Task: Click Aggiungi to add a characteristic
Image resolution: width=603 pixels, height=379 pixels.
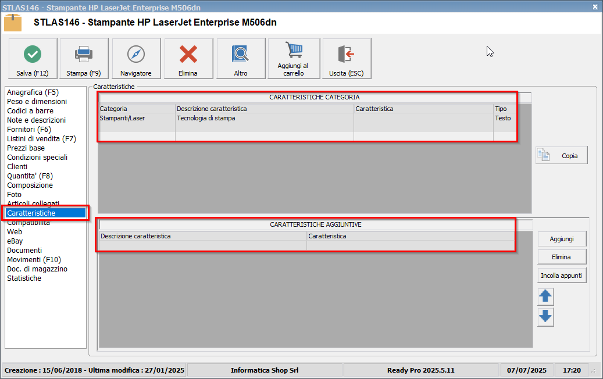Action: [562, 239]
